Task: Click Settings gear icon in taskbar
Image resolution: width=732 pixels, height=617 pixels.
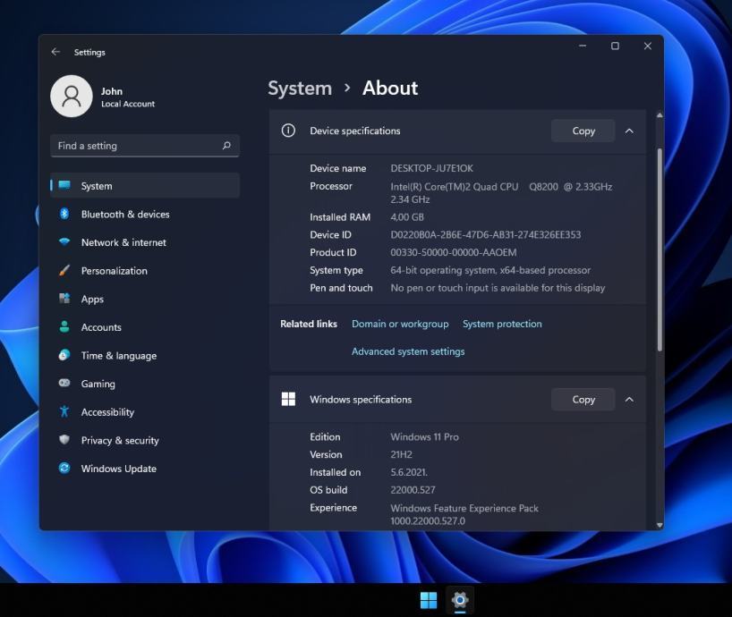Action: (x=460, y=600)
